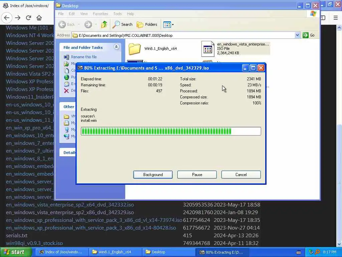Toggle browser sidebar panel icon

click(x=323, y=18)
